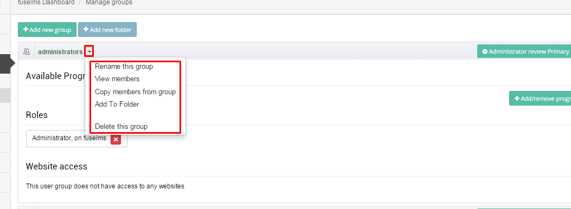
Task: Click the gear icon on Administrator review button
Action: pos(485,51)
